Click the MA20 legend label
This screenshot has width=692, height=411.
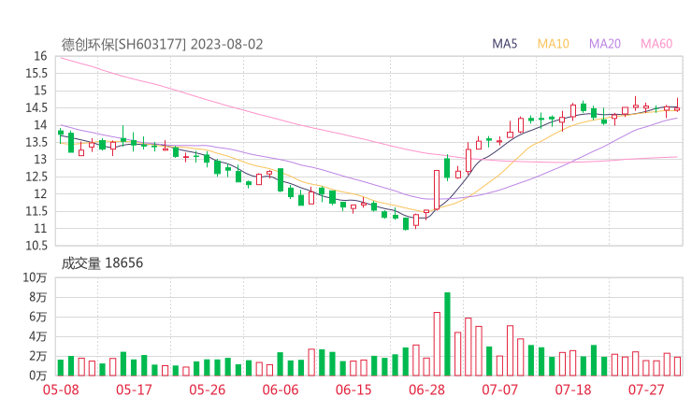pos(605,44)
